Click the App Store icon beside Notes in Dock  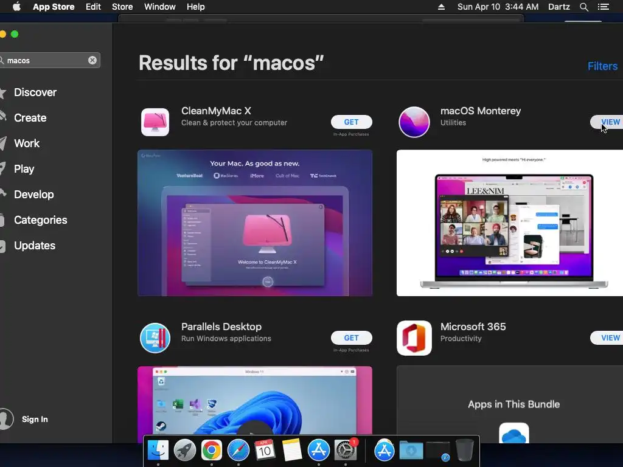pyautogui.click(x=319, y=451)
